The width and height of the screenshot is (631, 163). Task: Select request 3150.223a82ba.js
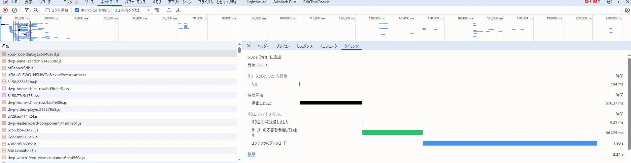[118, 81]
